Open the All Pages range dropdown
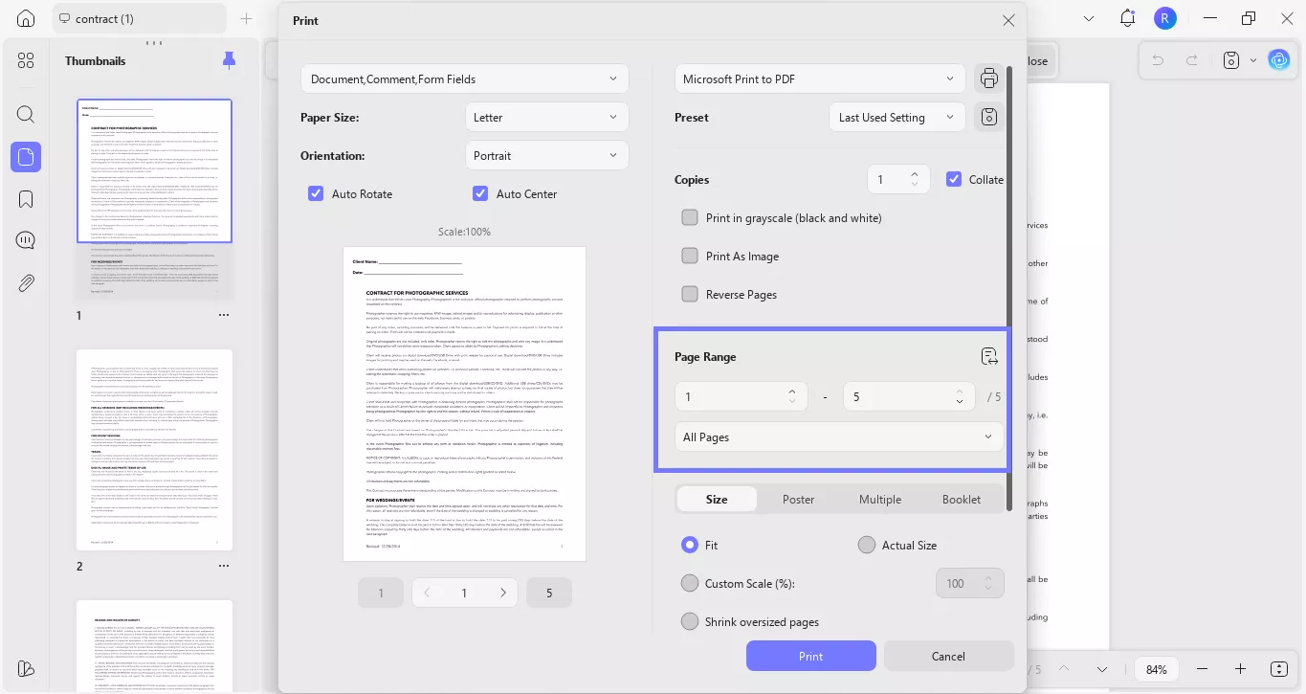The width and height of the screenshot is (1306, 694). (x=839, y=437)
